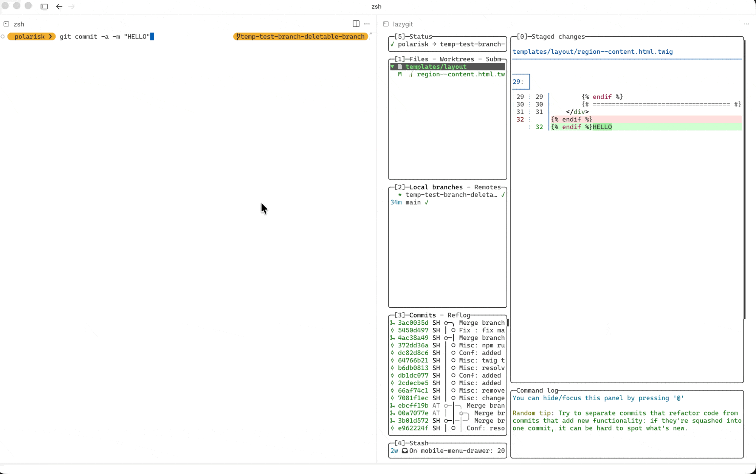
Task: Select merge commit 3ac0035d
Action: [x=413, y=323]
